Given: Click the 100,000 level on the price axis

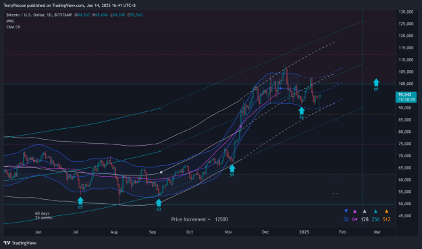Looking at the screenshot, I should [x=406, y=84].
